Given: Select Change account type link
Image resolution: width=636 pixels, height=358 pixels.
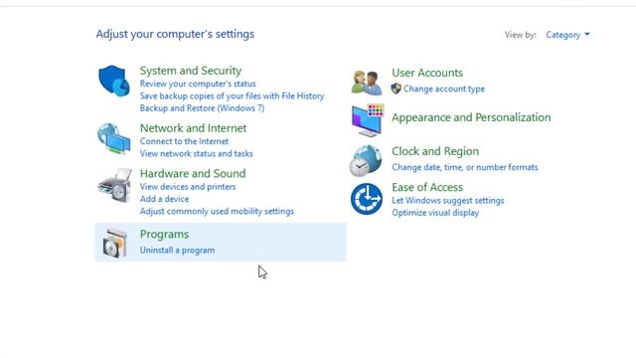Looking at the screenshot, I should pos(444,89).
